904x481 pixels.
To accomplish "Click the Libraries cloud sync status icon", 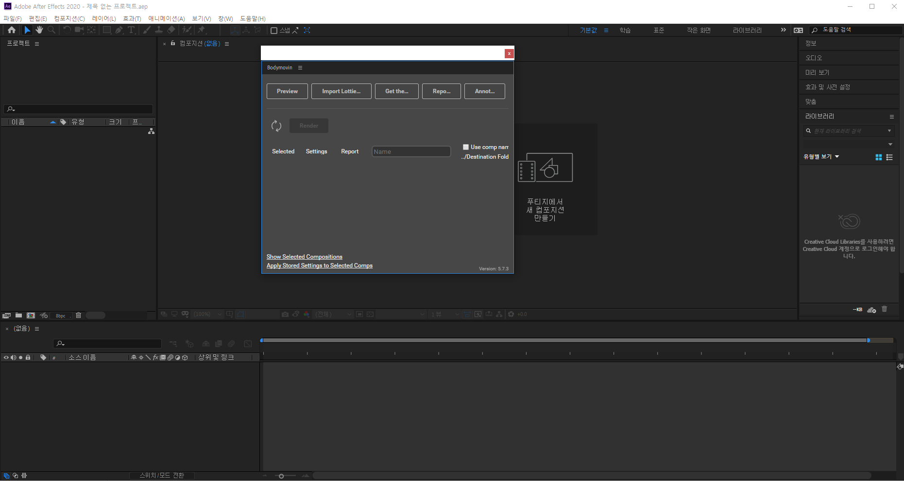I will pos(871,310).
